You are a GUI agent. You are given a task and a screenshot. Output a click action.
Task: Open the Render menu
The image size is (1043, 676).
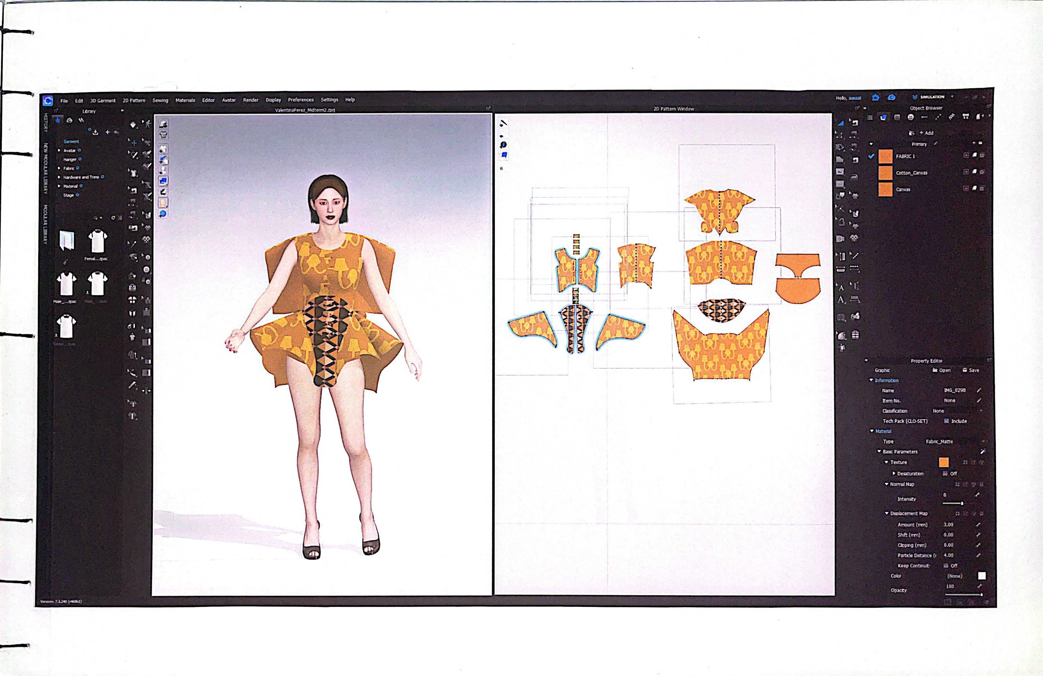point(251,100)
